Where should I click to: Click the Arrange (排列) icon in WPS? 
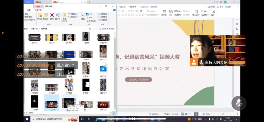pos(176,15)
